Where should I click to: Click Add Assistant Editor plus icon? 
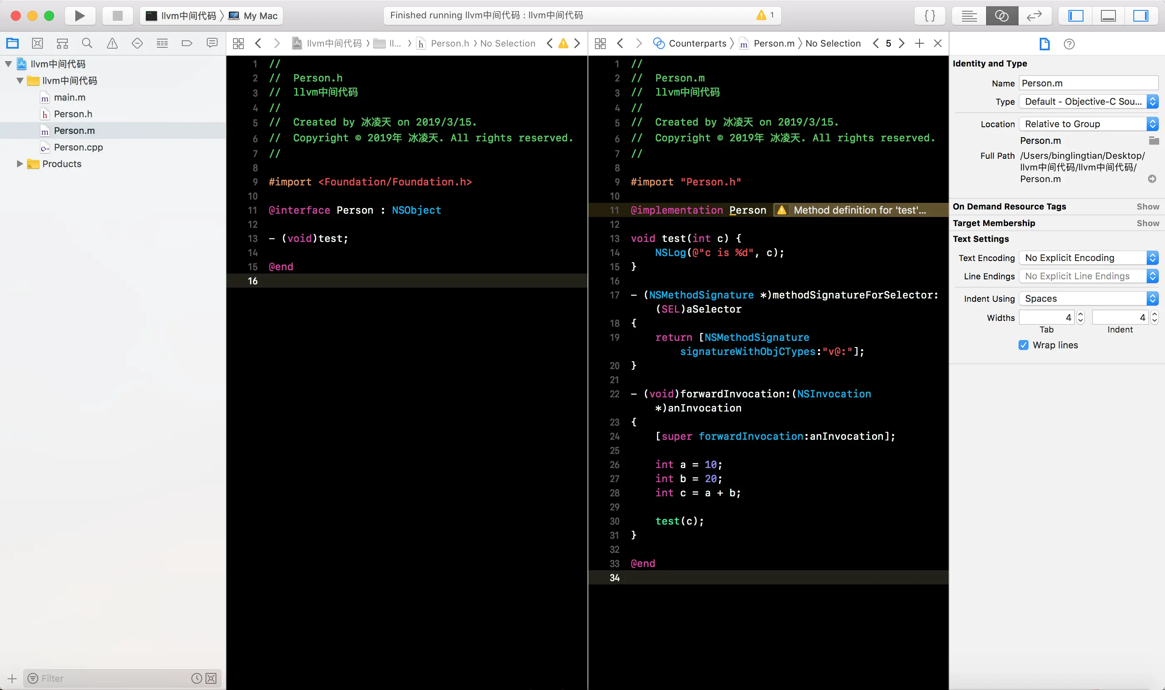point(919,43)
